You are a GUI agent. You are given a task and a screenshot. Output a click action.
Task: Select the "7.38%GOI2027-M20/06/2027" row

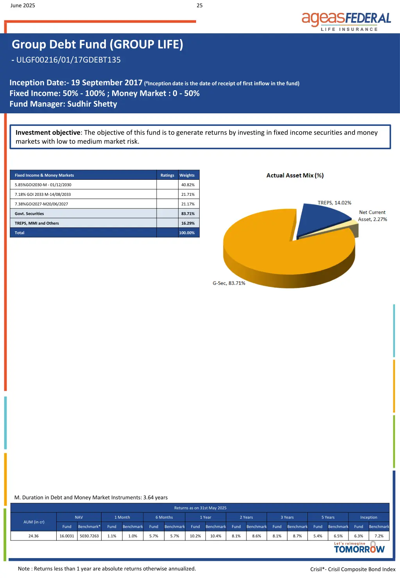(105, 204)
